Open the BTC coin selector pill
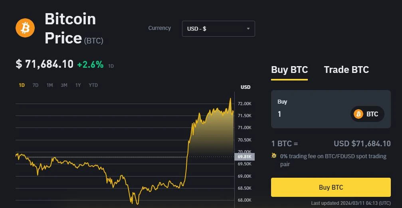402x208 pixels. [367, 114]
